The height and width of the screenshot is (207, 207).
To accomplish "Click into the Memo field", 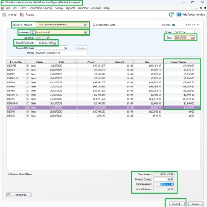I will click(x=62, y=53).
